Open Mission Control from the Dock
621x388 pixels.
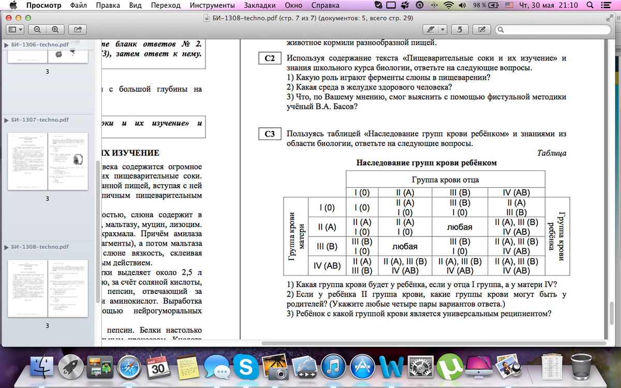(99, 367)
